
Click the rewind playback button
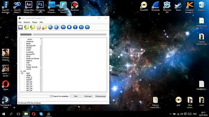pos(63,27)
